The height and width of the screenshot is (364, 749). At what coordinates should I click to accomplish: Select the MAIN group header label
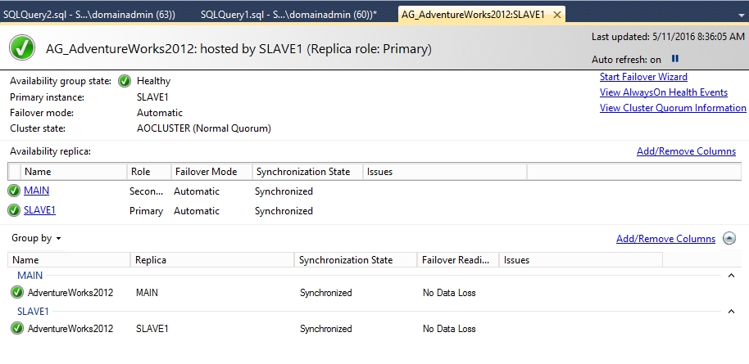(x=30, y=276)
